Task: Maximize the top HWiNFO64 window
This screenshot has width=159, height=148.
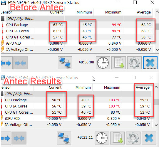Action: pyautogui.click(x=135, y=2)
